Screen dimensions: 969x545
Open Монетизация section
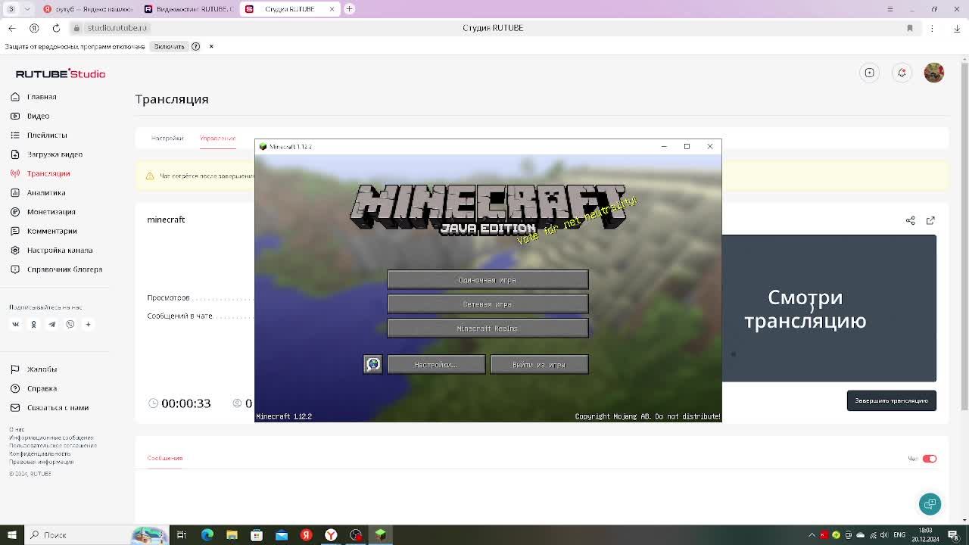[43, 212]
